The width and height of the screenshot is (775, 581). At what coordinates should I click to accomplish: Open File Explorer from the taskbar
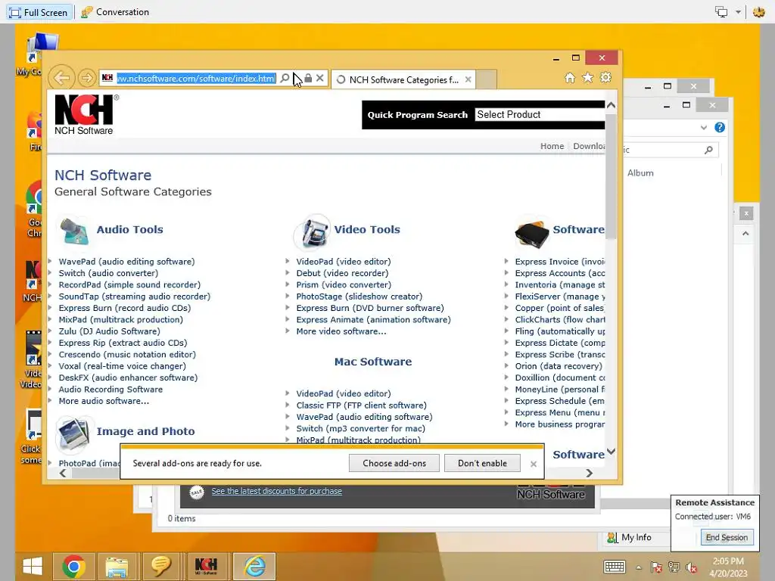pos(116,566)
